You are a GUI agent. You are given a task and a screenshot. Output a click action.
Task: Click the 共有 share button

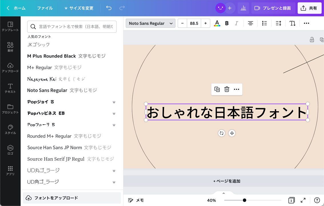tap(309, 8)
